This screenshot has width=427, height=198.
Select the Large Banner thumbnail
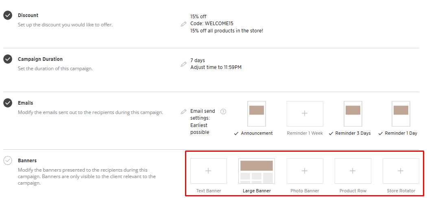(x=257, y=171)
